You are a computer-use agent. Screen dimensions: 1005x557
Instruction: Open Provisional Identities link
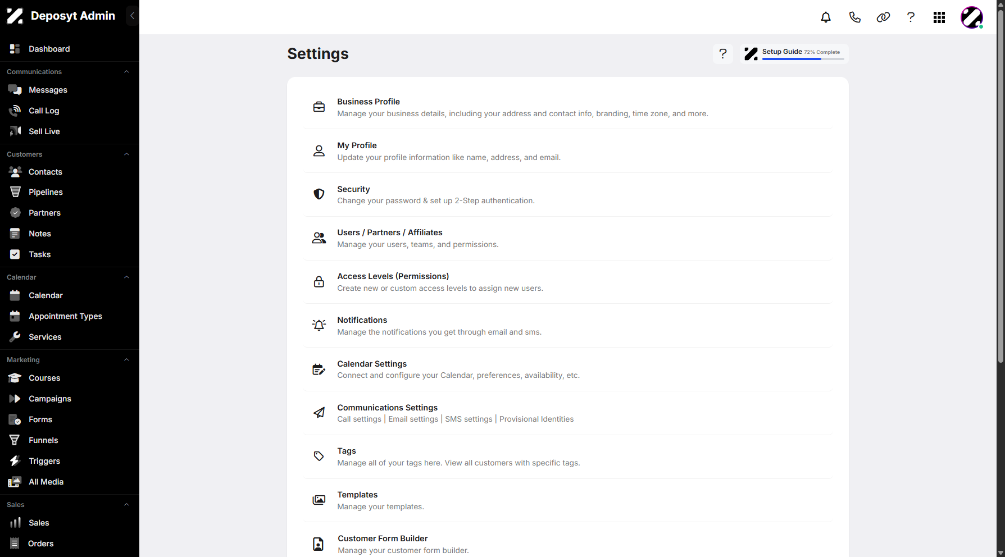536,419
